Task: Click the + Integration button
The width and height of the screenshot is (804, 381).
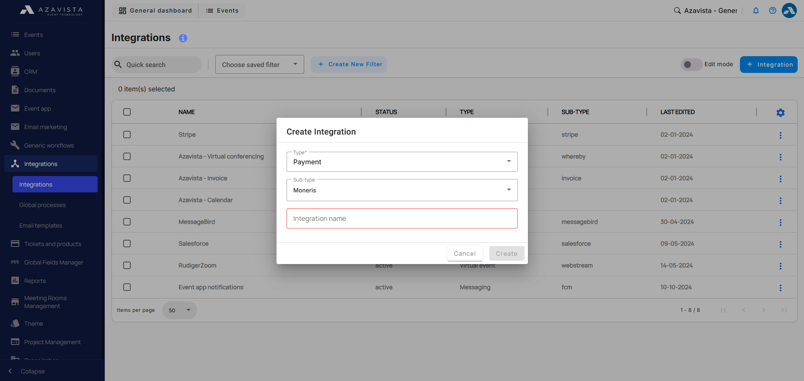Action: 769,65
